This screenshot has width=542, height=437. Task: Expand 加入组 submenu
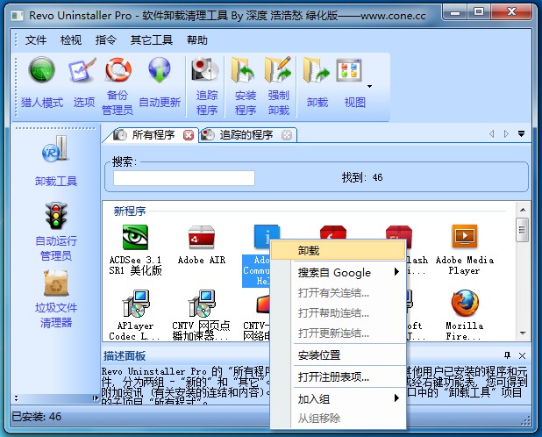(338, 398)
